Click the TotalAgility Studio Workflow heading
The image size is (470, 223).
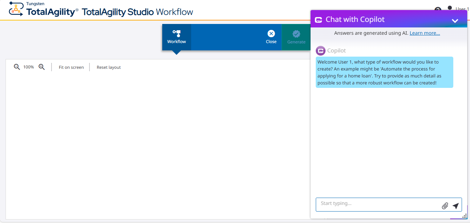tap(137, 11)
